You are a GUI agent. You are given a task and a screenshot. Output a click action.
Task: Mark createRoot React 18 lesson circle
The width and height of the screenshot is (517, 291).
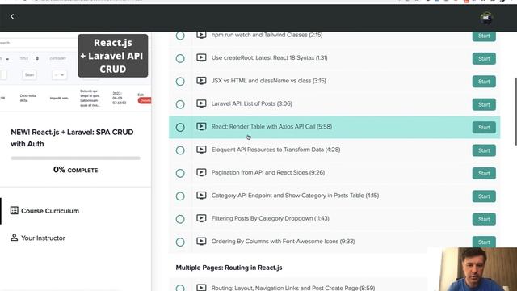pos(180,58)
